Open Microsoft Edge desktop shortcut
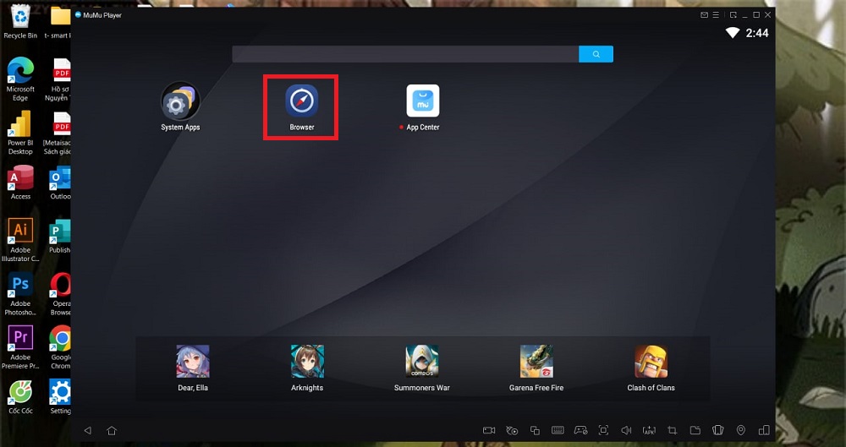 (20, 79)
